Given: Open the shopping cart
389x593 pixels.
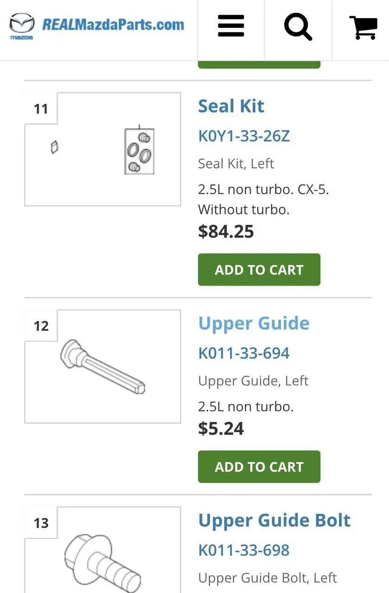Looking at the screenshot, I should point(363,27).
